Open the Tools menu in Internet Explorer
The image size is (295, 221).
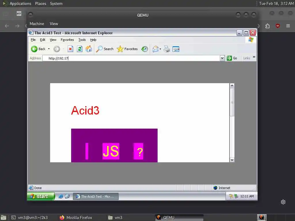pyautogui.click(x=82, y=40)
